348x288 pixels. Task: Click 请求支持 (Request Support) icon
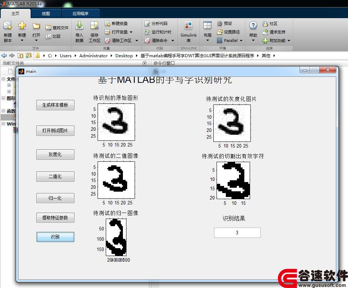265,32
